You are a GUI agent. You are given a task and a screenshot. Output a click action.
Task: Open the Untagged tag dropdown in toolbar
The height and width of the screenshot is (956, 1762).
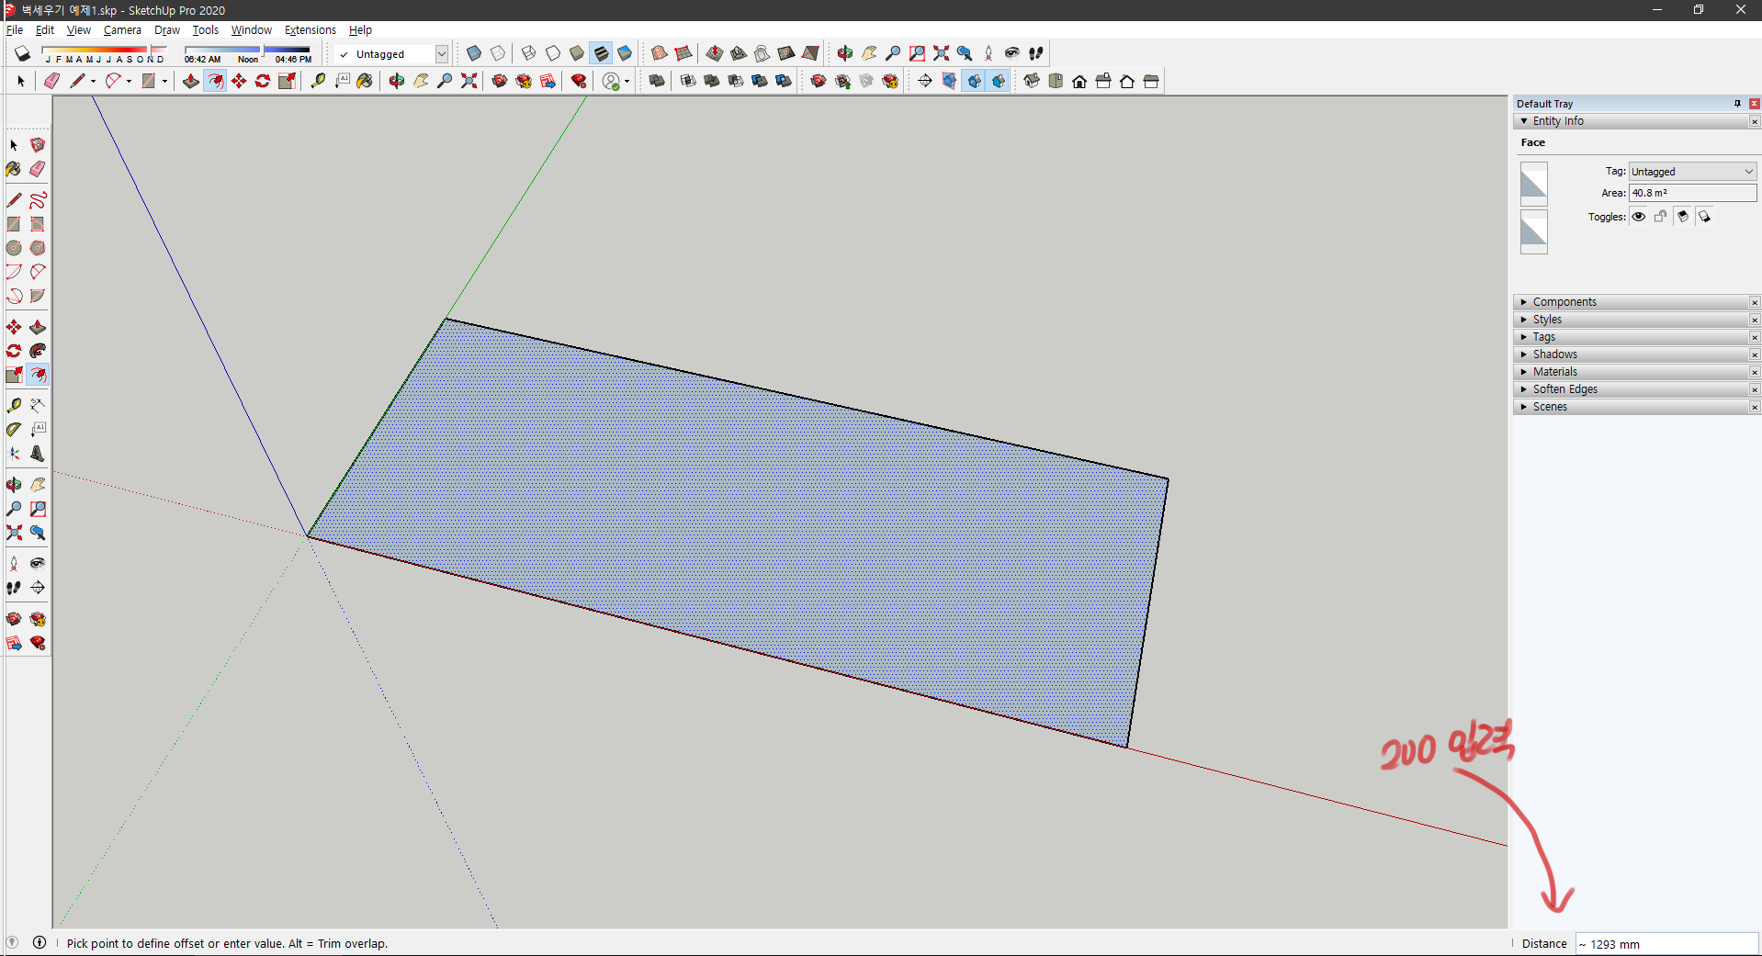442,54
